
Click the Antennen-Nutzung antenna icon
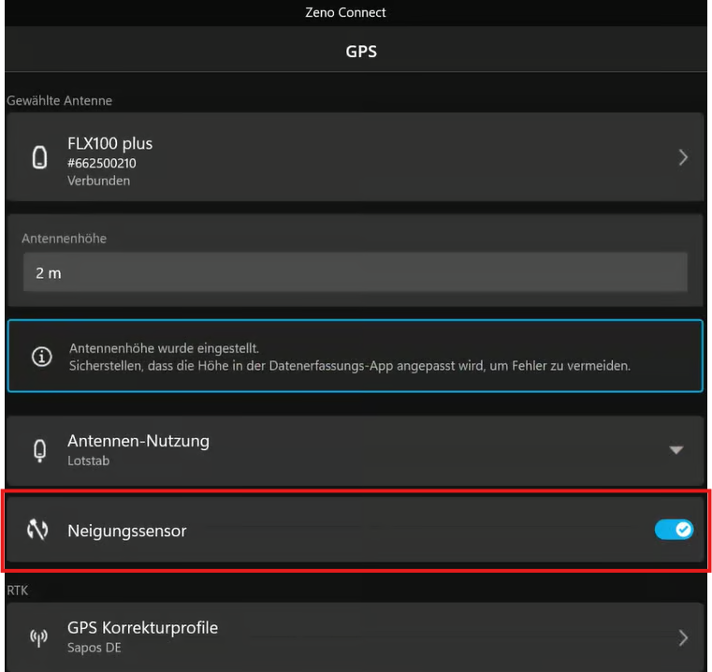39,450
